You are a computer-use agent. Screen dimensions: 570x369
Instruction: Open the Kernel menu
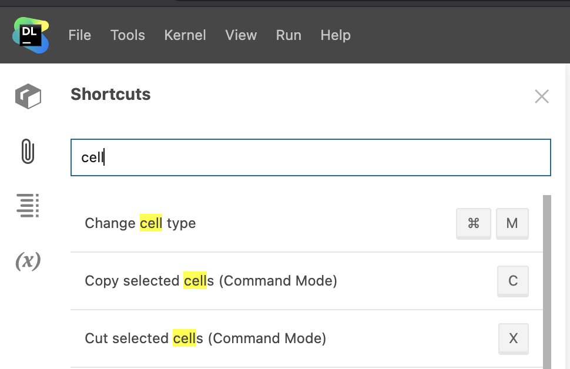[x=185, y=35]
